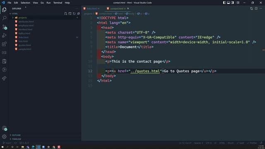Open the Customize Layout icon
The height and width of the screenshot is (149, 265).
(x=238, y=3)
